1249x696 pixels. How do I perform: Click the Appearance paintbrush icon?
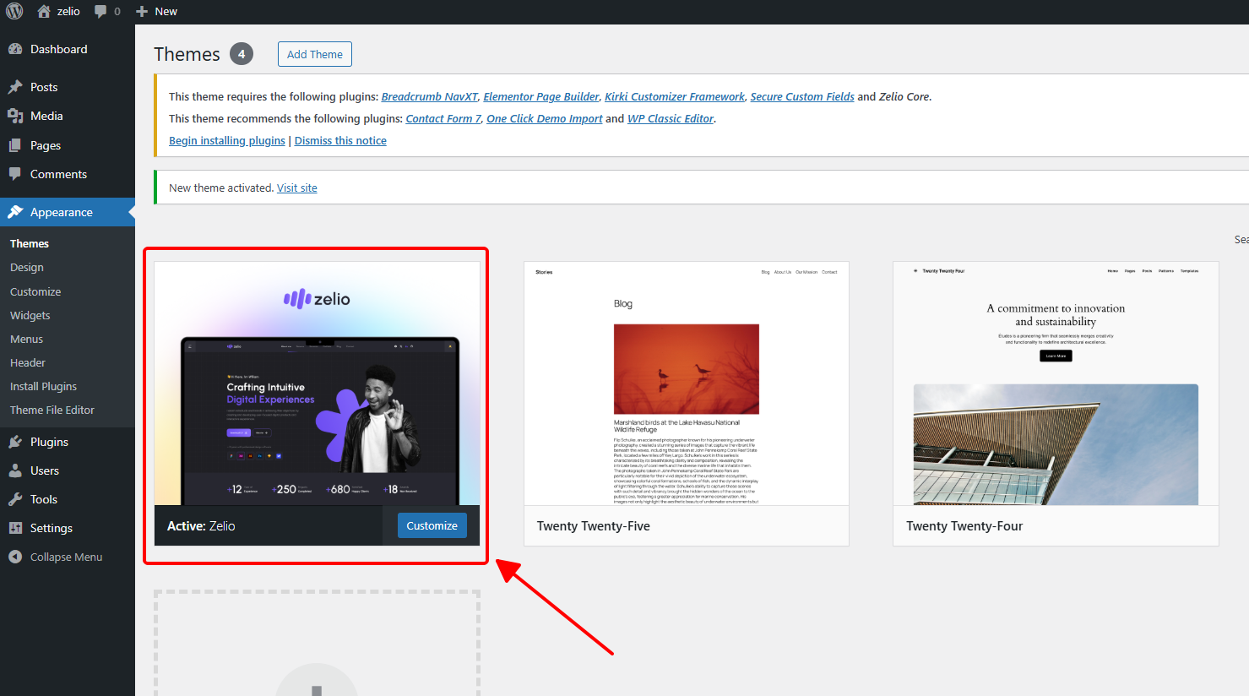(15, 212)
